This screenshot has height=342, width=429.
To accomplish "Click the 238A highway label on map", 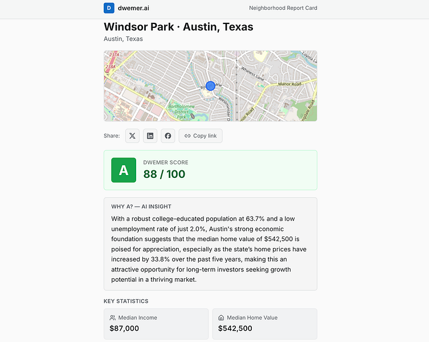I will coord(111,67).
